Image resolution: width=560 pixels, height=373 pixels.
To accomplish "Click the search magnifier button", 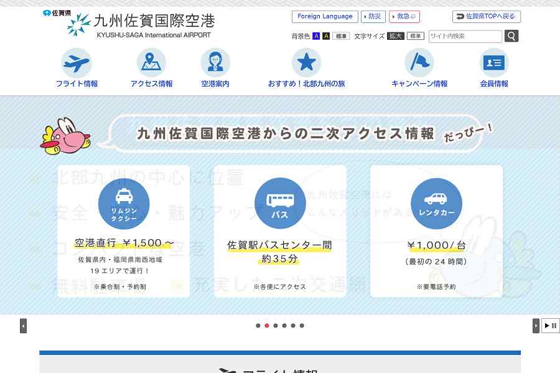I will pyautogui.click(x=511, y=36).
